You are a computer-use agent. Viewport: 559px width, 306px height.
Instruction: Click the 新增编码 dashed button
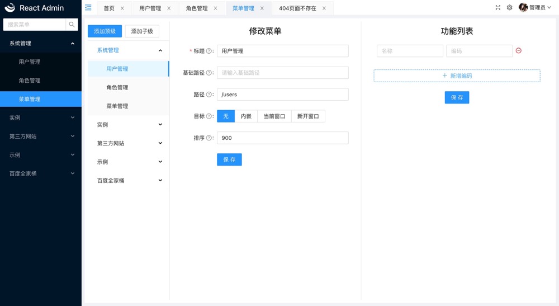pyautogui.click(x=457, y=76)
